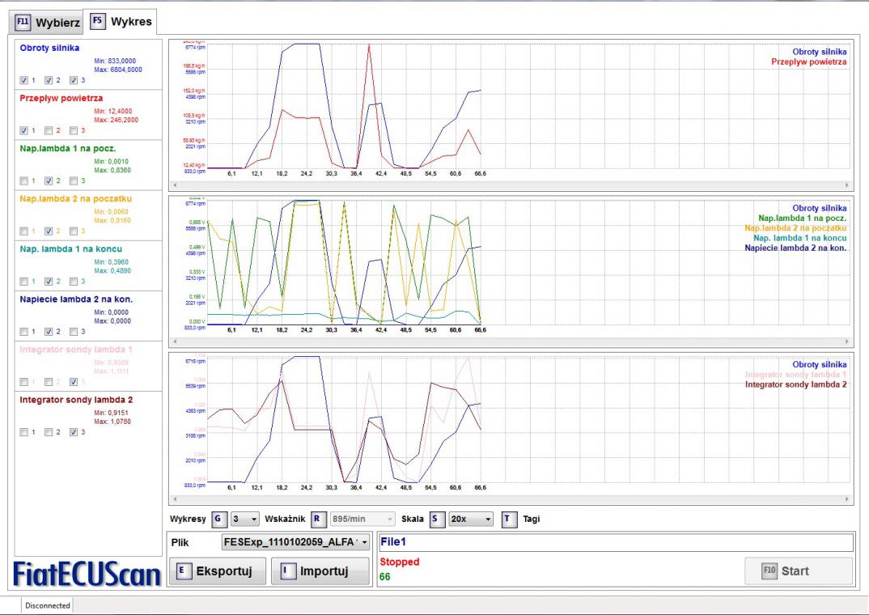
Task: Click the E key icon on Eksportuj
Action: (183, 570)
